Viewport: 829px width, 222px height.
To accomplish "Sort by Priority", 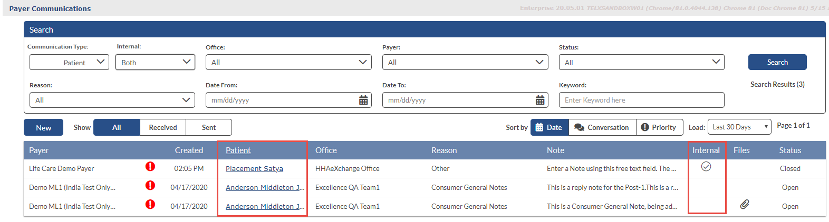I will (x=659, y=127).
